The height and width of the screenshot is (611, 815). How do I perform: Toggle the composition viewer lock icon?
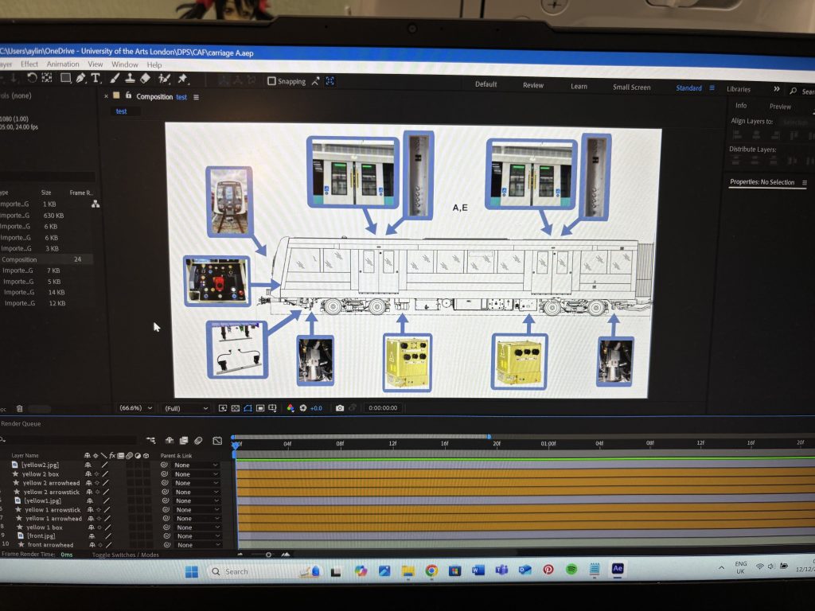click(x=129, y=95)
